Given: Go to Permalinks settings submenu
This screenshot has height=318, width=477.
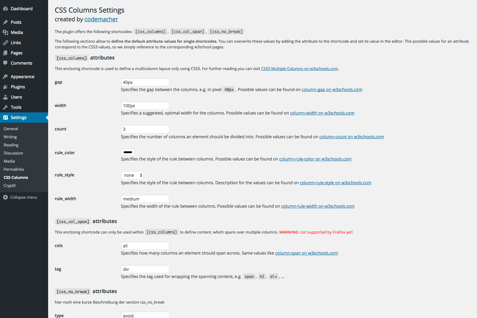Looking at the screenshot, I should 14,169.
